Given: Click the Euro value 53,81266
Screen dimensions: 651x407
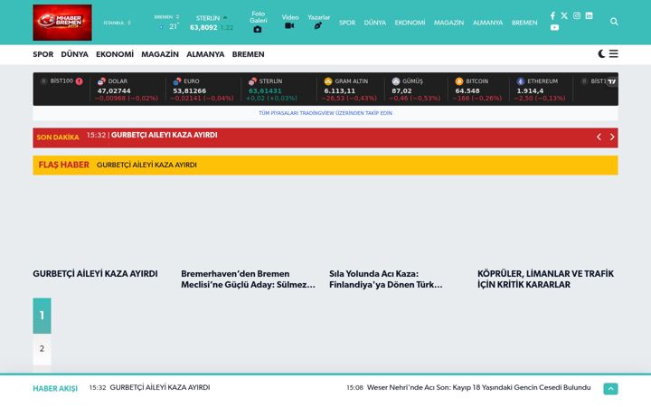Looking at the screenshot, I should tap(189, 90).
